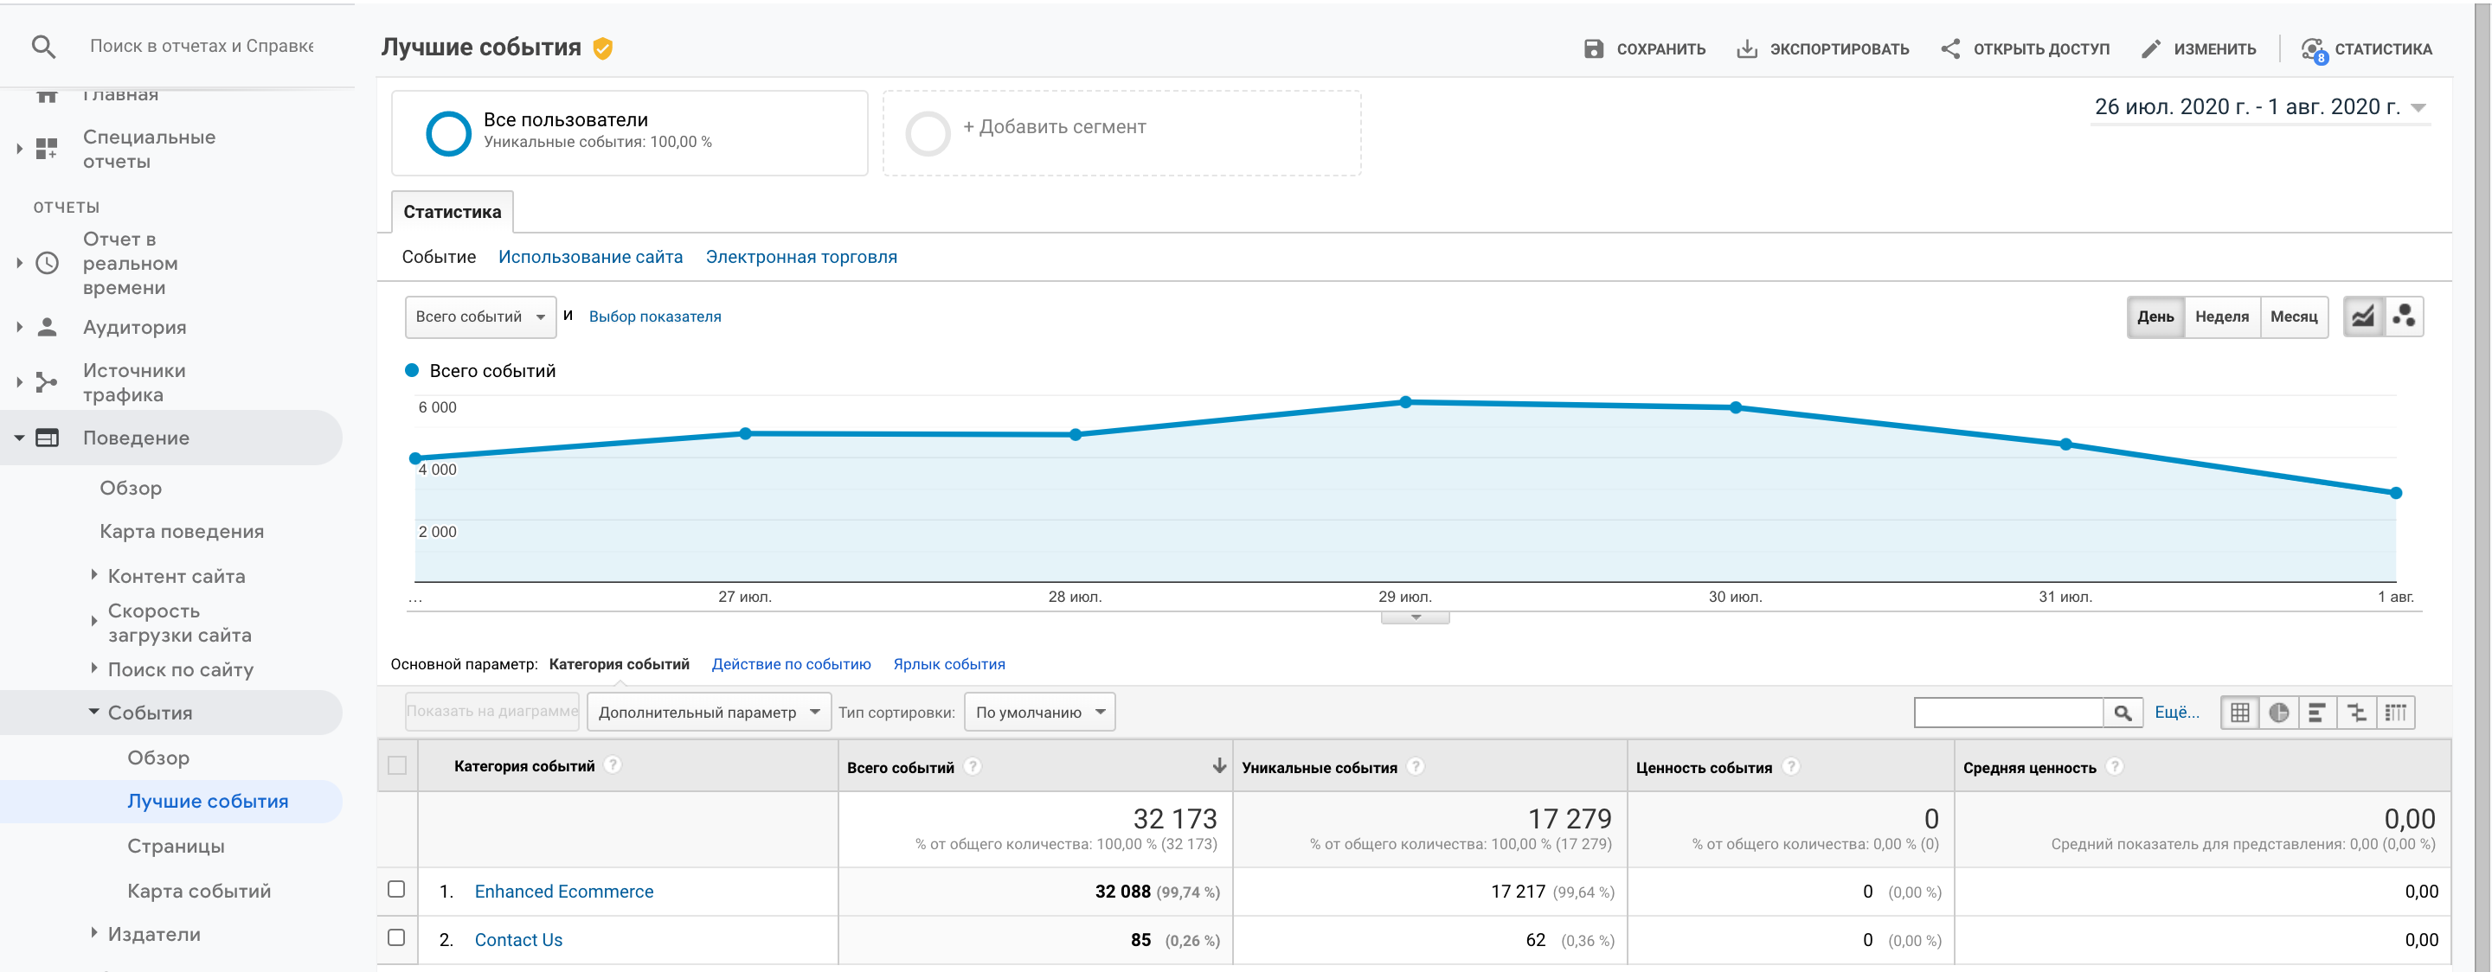Open the date range picker
This screenshot has height=972, width=2492.
[2260, 107]
